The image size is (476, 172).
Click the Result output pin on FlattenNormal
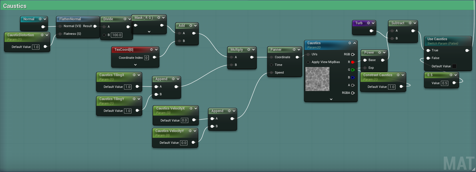click(x=95, y=26)
